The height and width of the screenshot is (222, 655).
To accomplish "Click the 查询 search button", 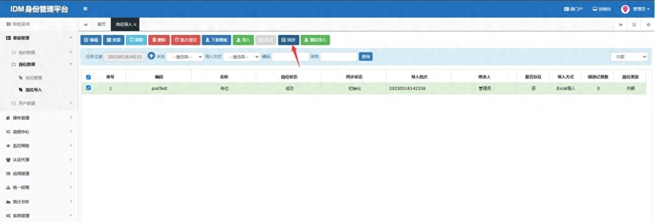I will 366,57.
